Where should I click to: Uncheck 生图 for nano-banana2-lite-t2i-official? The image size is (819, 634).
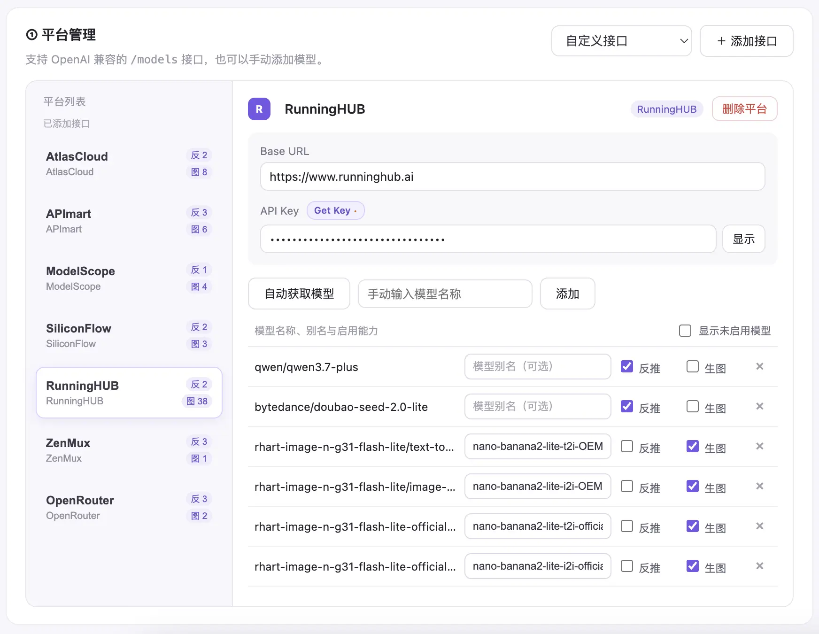[693, 526]
